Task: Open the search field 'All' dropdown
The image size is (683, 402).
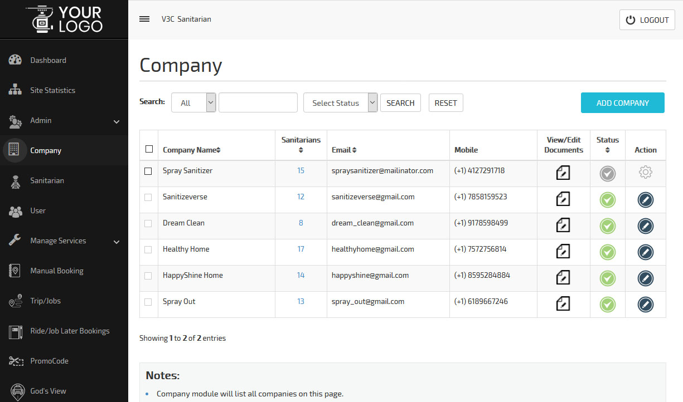Action: coord(193,102)
